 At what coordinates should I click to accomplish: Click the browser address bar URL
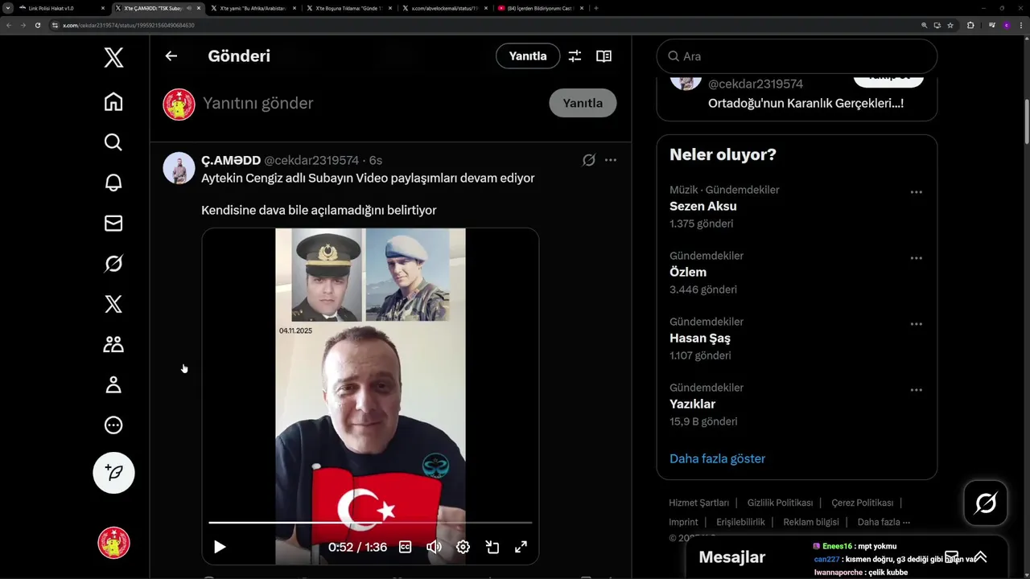coord(129,25)
